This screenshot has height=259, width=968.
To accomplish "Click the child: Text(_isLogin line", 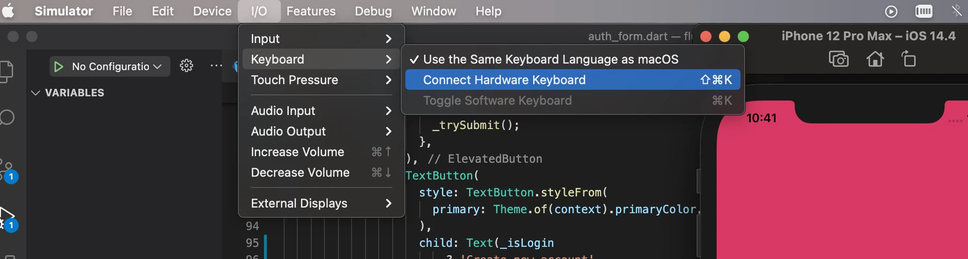I will 486,243.
